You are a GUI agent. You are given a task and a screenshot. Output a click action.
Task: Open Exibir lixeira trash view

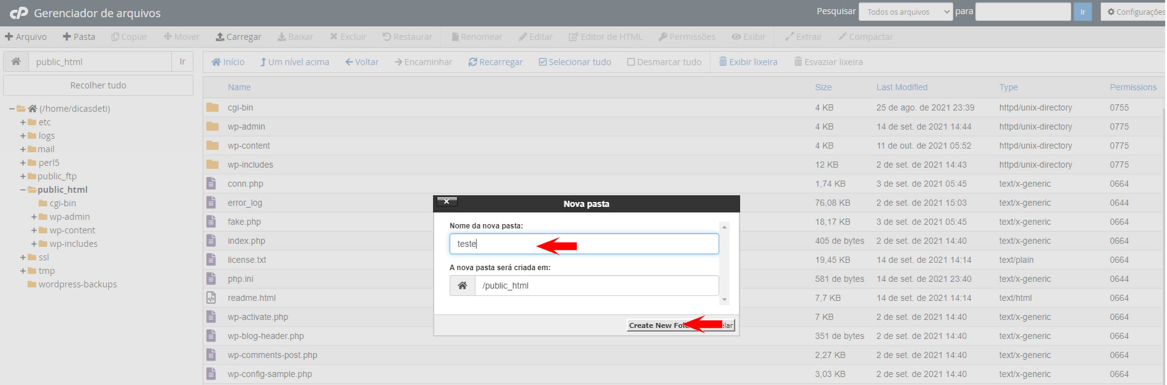pos(748,62)
